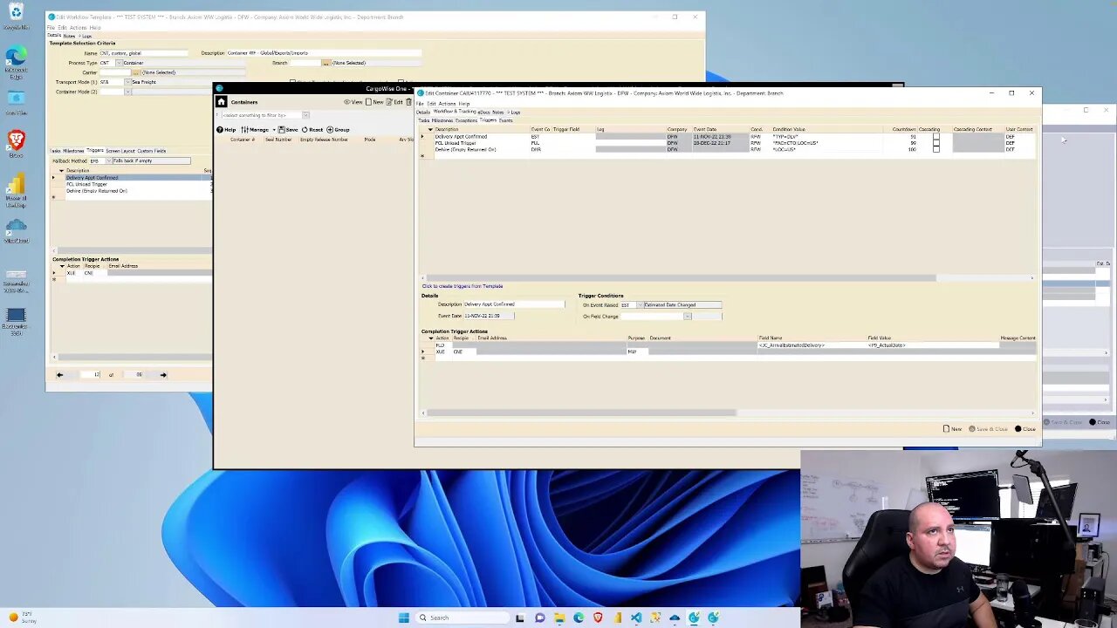Switch to Milestones tab in Edit Container
This screenshot has width=1117, height=628.
442,120
